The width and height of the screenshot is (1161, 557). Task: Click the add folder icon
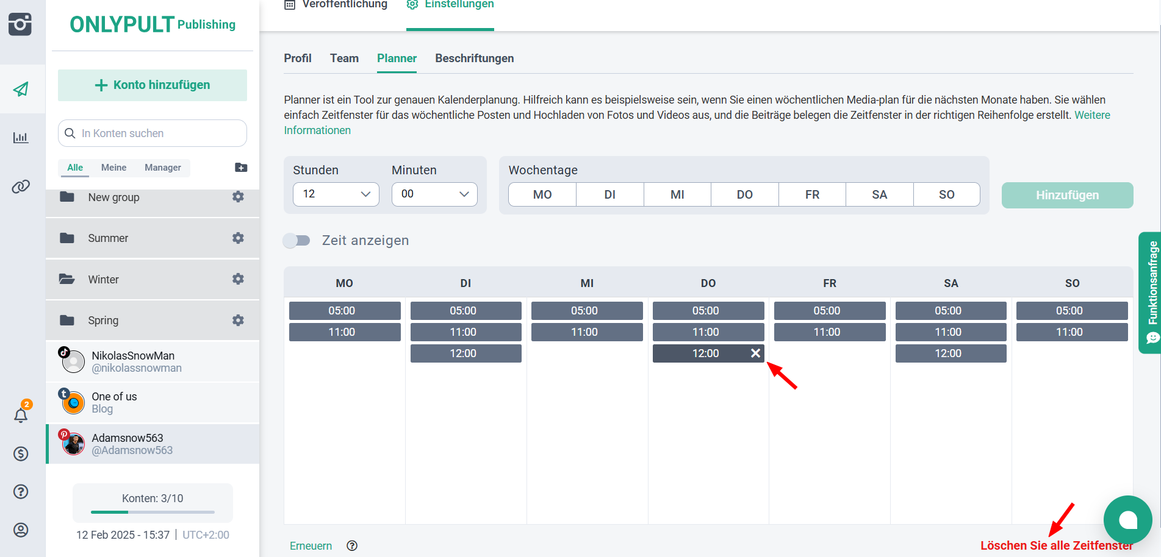241,168
